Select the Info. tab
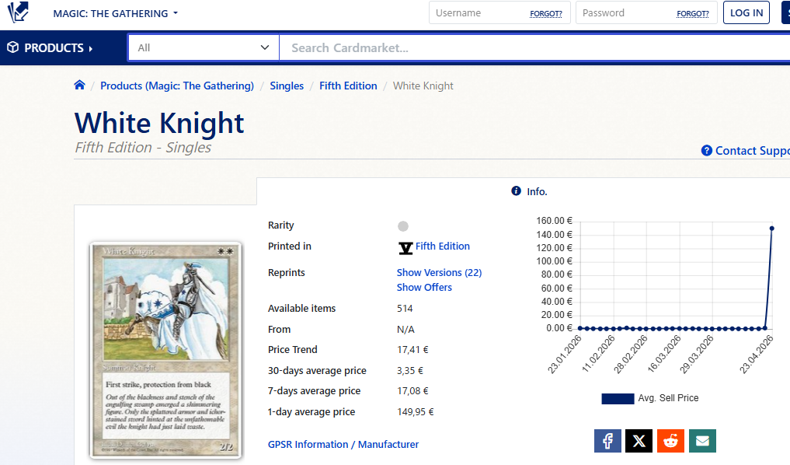Screen dimensions: 790x465 click(x=530, y=191)
